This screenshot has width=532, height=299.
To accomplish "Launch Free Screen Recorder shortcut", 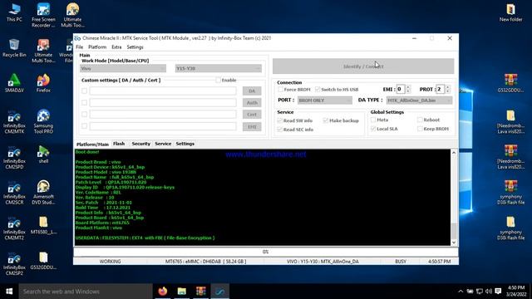I will (43, 15).
